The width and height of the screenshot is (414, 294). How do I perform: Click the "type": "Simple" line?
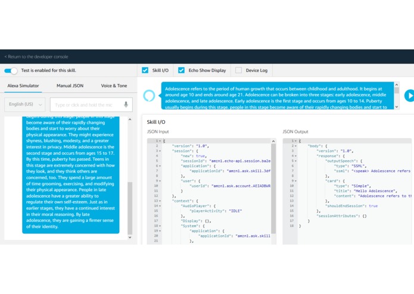pyautogui.click(x=353, y=186)
